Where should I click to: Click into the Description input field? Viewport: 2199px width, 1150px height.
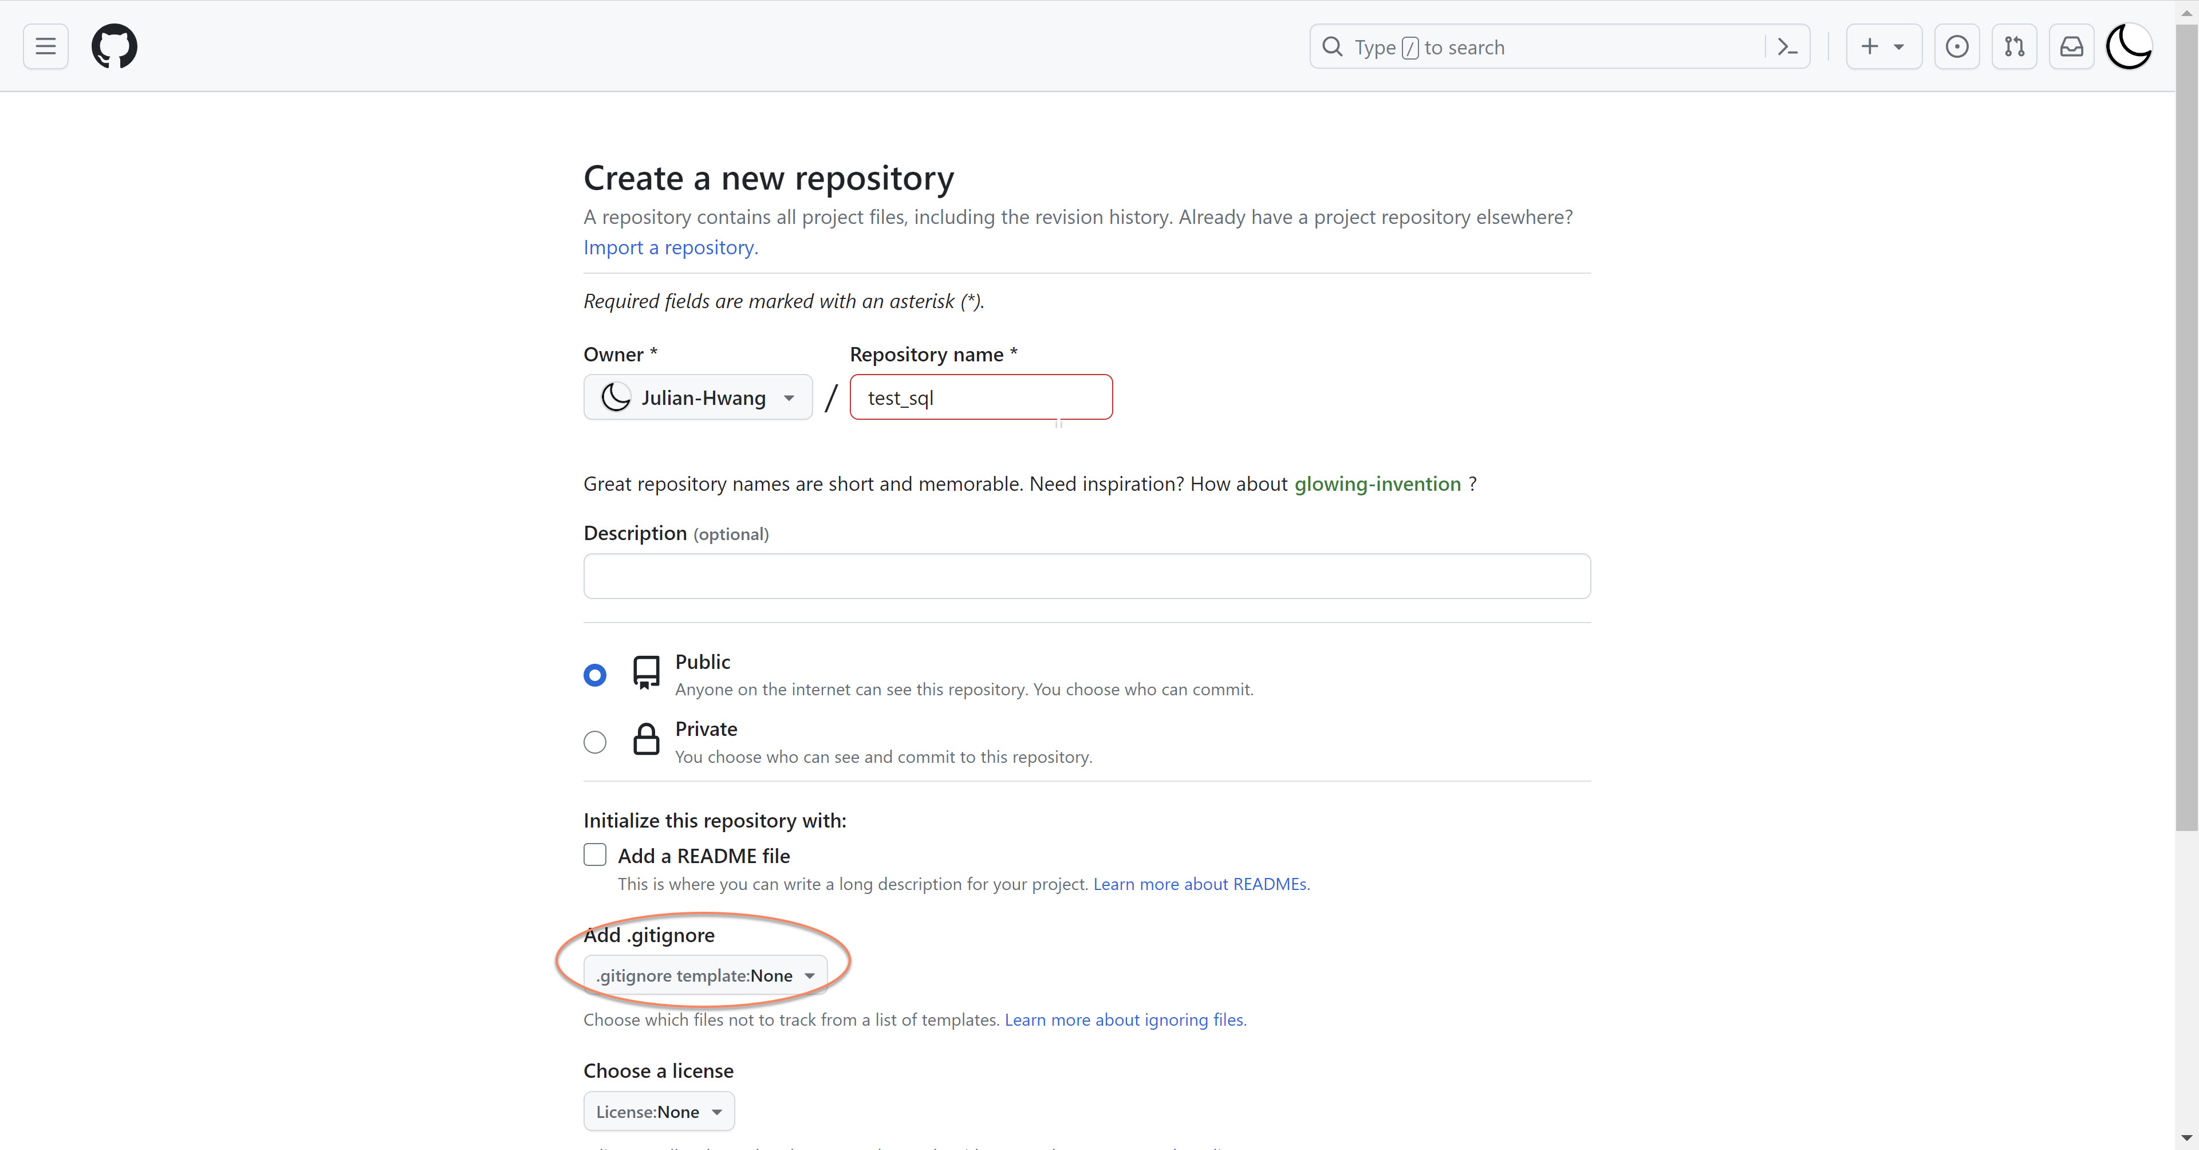coord(1086,576)
